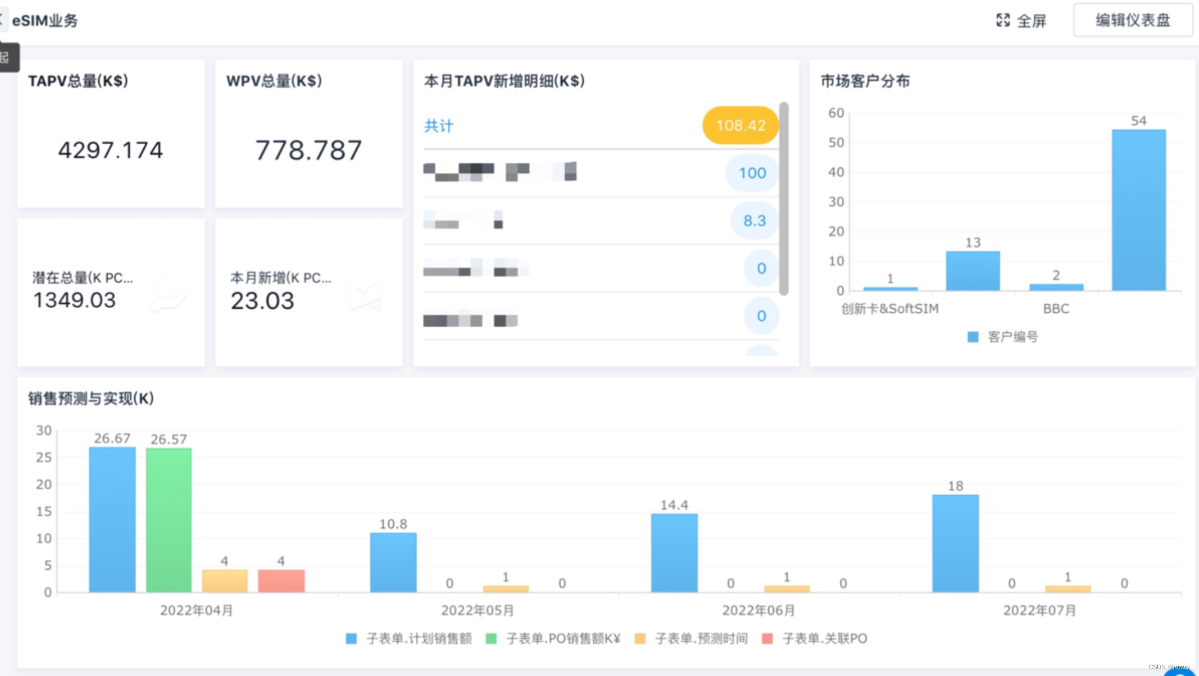This screenshot has width=1199, height=676.
Task: Toggle the 客户编号 legend swatch
Action: (x=973, y=337)
